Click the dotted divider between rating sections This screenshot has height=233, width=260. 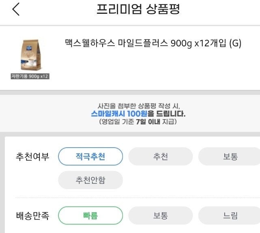pos(138,198)
